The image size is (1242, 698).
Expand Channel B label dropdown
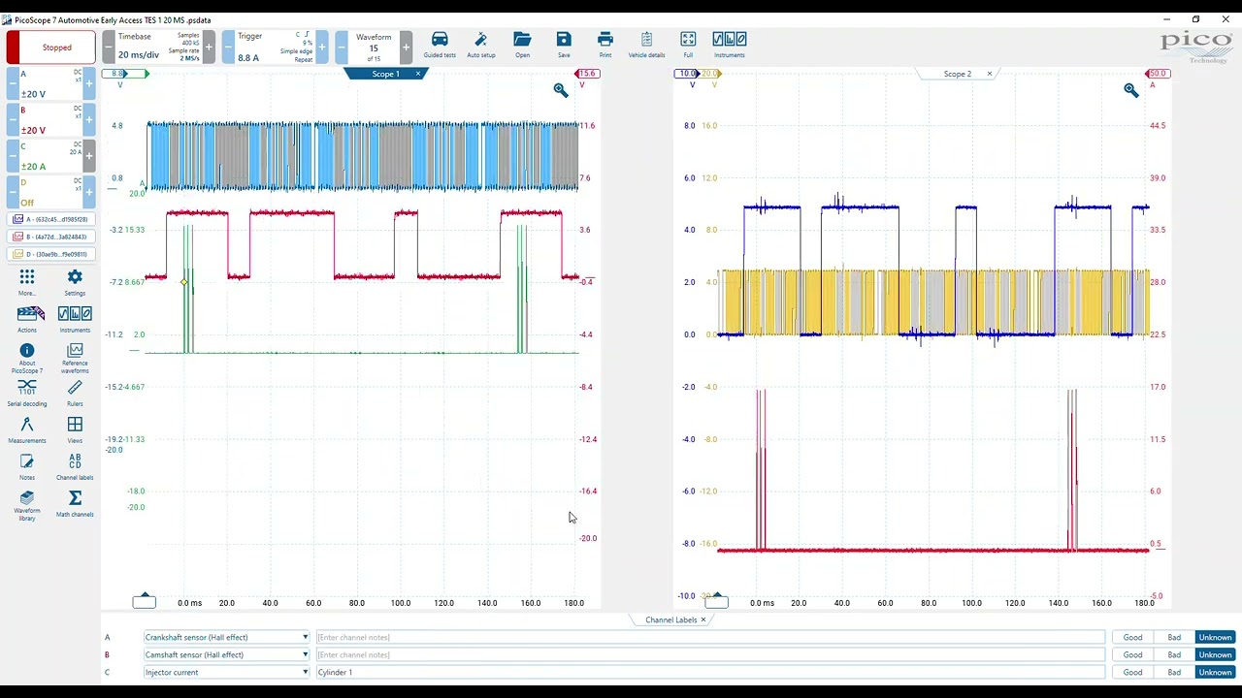[x=305, y=654]
